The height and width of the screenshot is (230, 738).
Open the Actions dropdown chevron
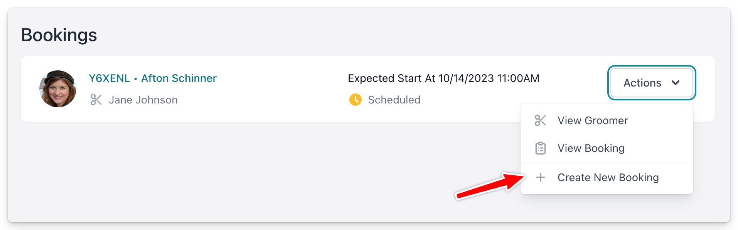click(x=676, y=83)
